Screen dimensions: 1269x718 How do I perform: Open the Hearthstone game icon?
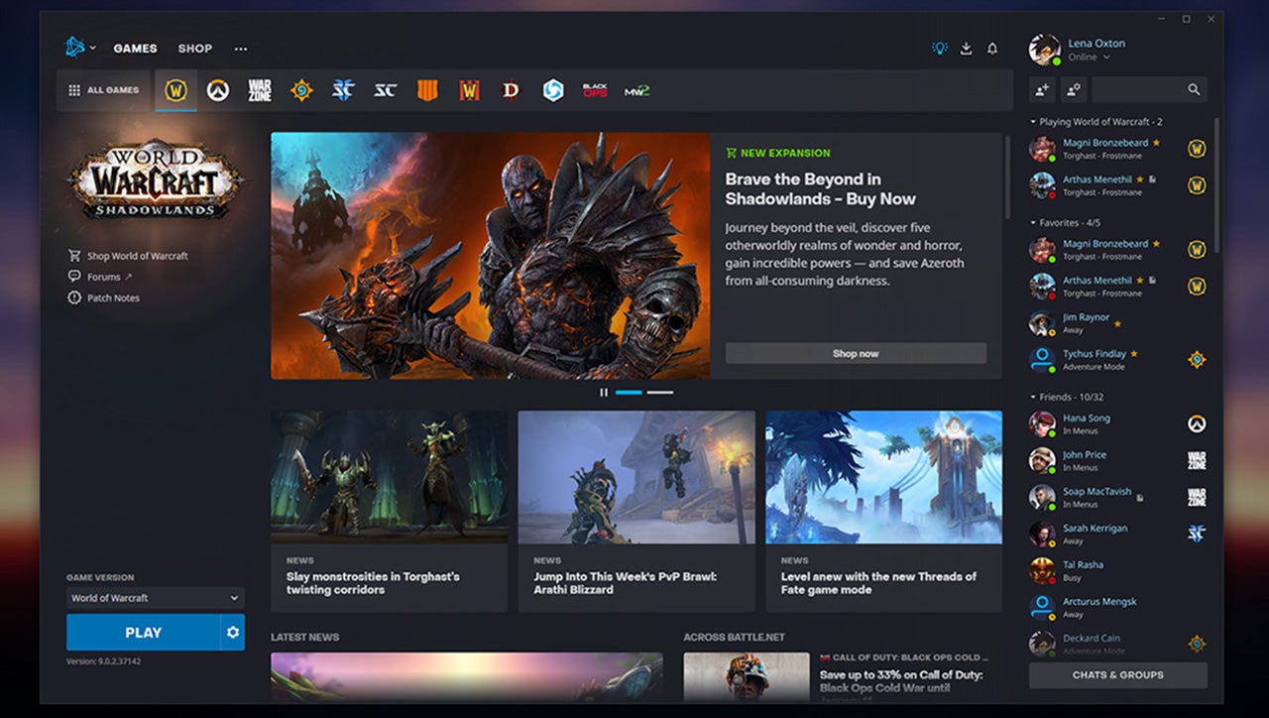click(301, 90)
